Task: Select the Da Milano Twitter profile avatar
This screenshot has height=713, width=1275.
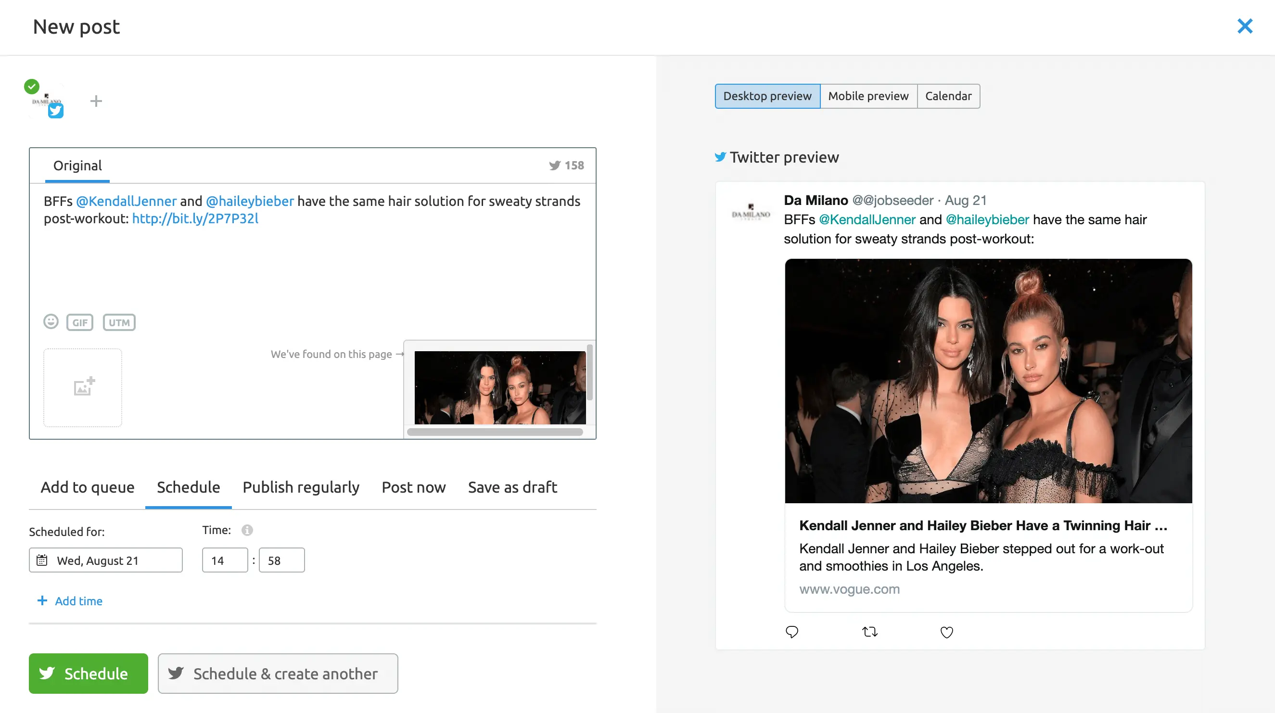Action: pyautogui.click(x=46, y=101)
